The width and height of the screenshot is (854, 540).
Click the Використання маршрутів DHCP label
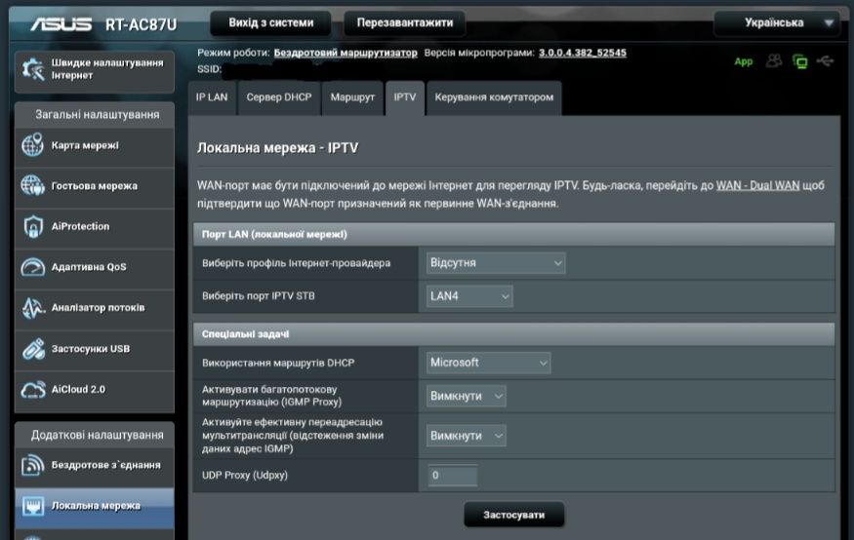coord(278,363)
